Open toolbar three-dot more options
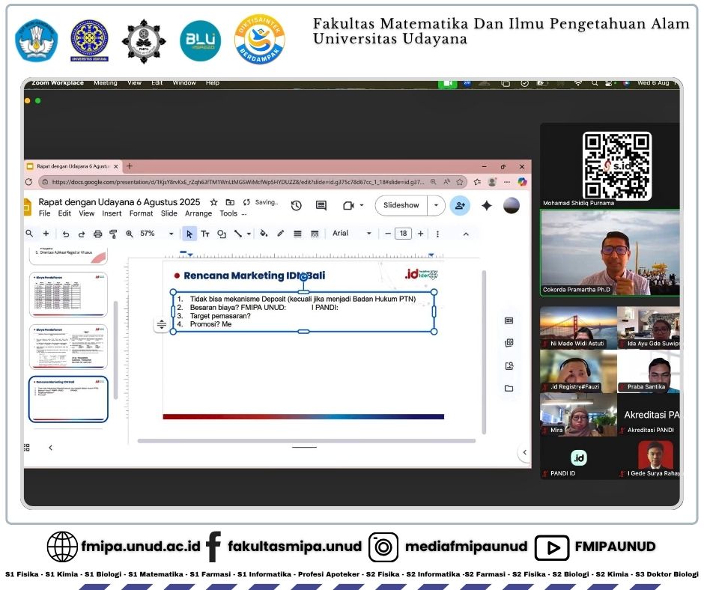The height and width of the screenshot is (590, 704). (x=437, y=234)
